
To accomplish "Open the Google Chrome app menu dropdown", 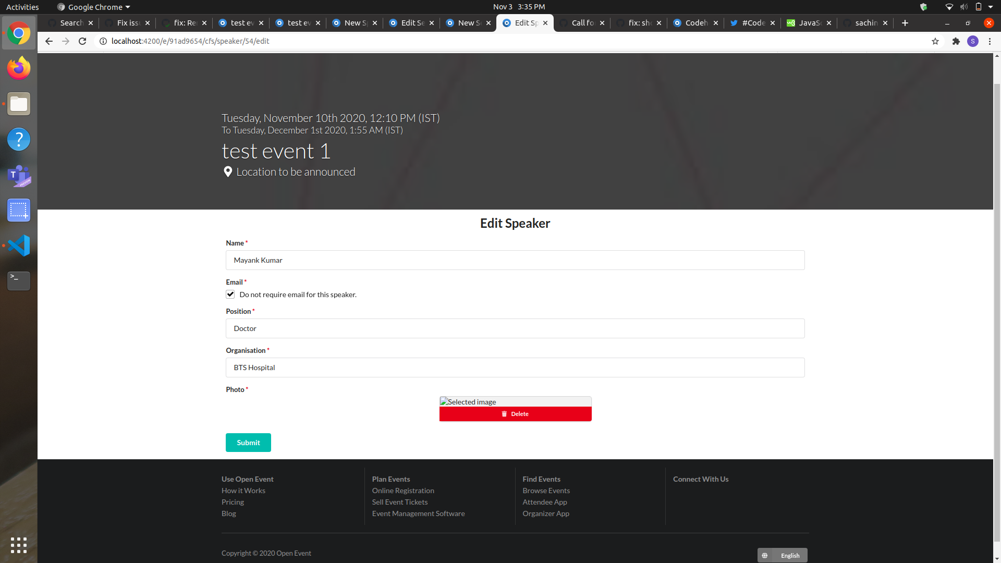I will (x=93, y=7).
